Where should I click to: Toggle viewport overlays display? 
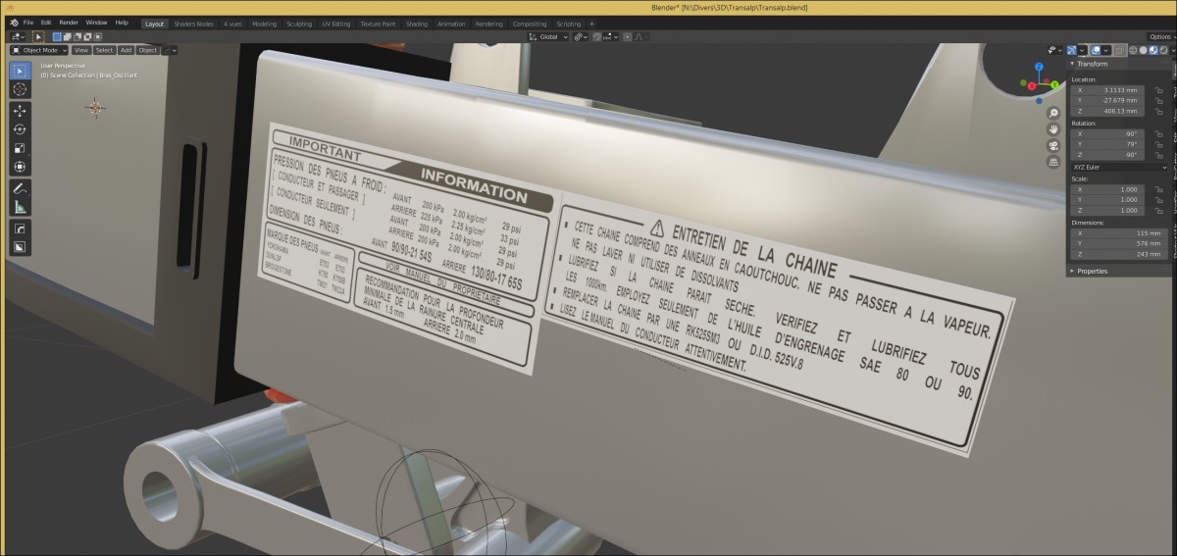pos(1096,50)
